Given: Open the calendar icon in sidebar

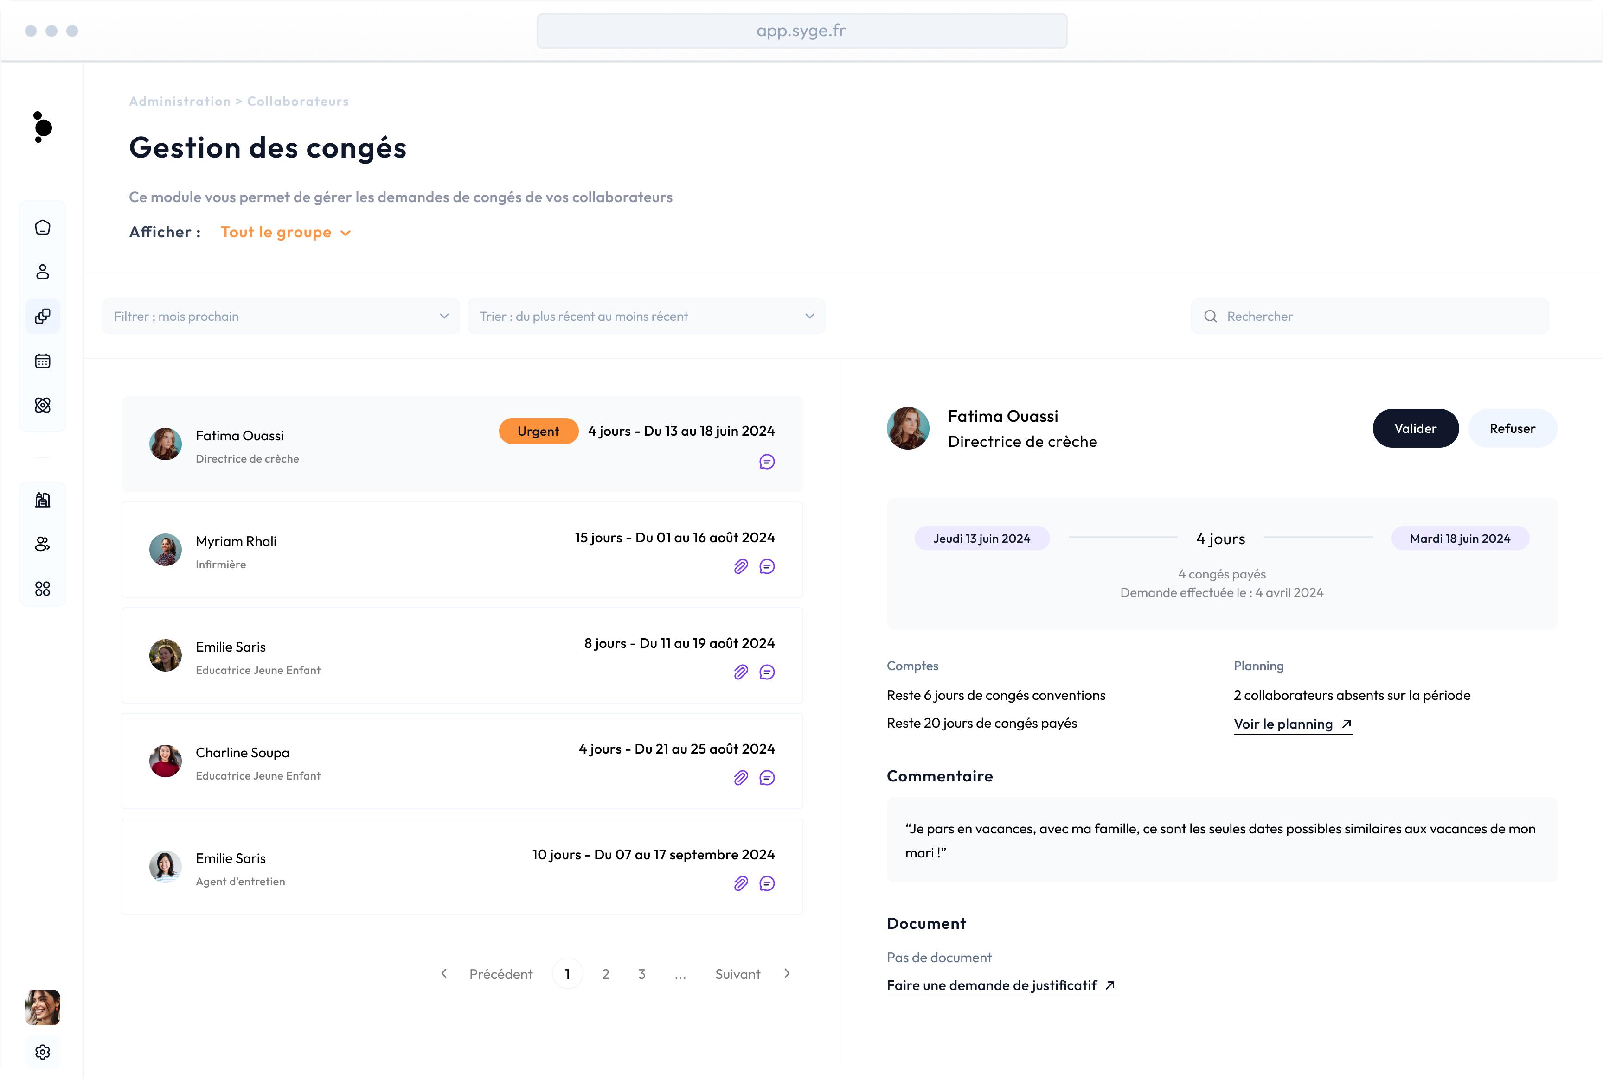Looking at the screenshot, I should click(x=43, y=361).
